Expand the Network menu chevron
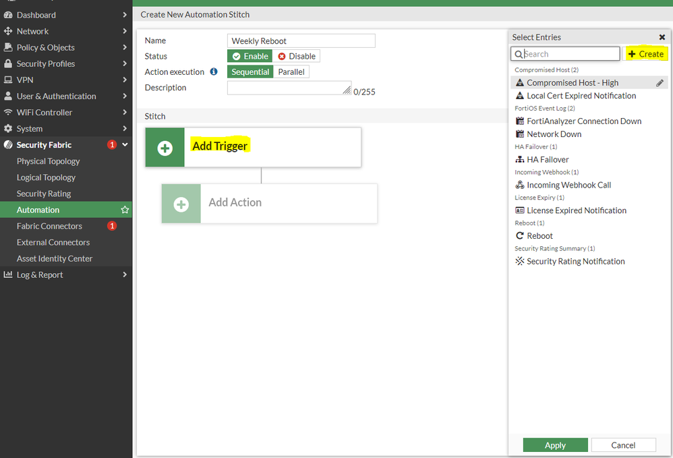The image size is (673, 458). 125,31
